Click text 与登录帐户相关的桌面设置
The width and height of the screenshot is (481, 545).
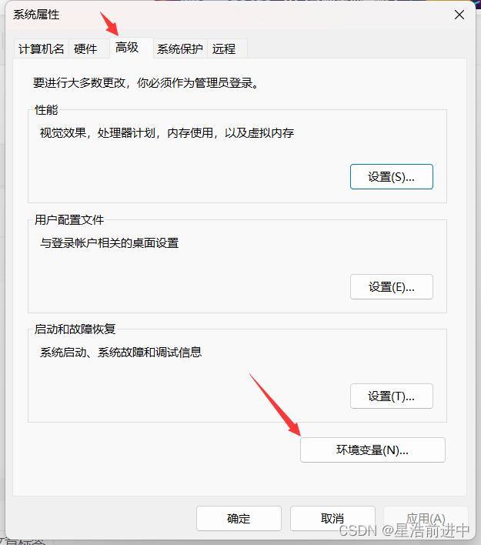[x=109, y=242]
